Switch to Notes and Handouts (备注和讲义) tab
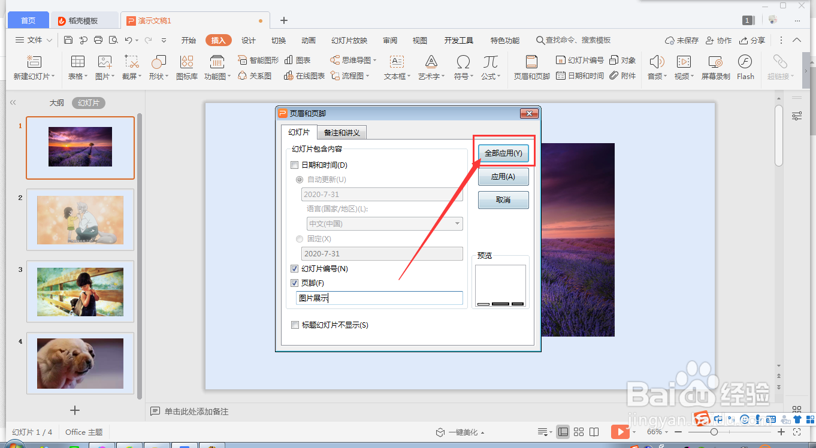This screenshot has width=816, height=448. pyautogui.click(x=342, y=132)
